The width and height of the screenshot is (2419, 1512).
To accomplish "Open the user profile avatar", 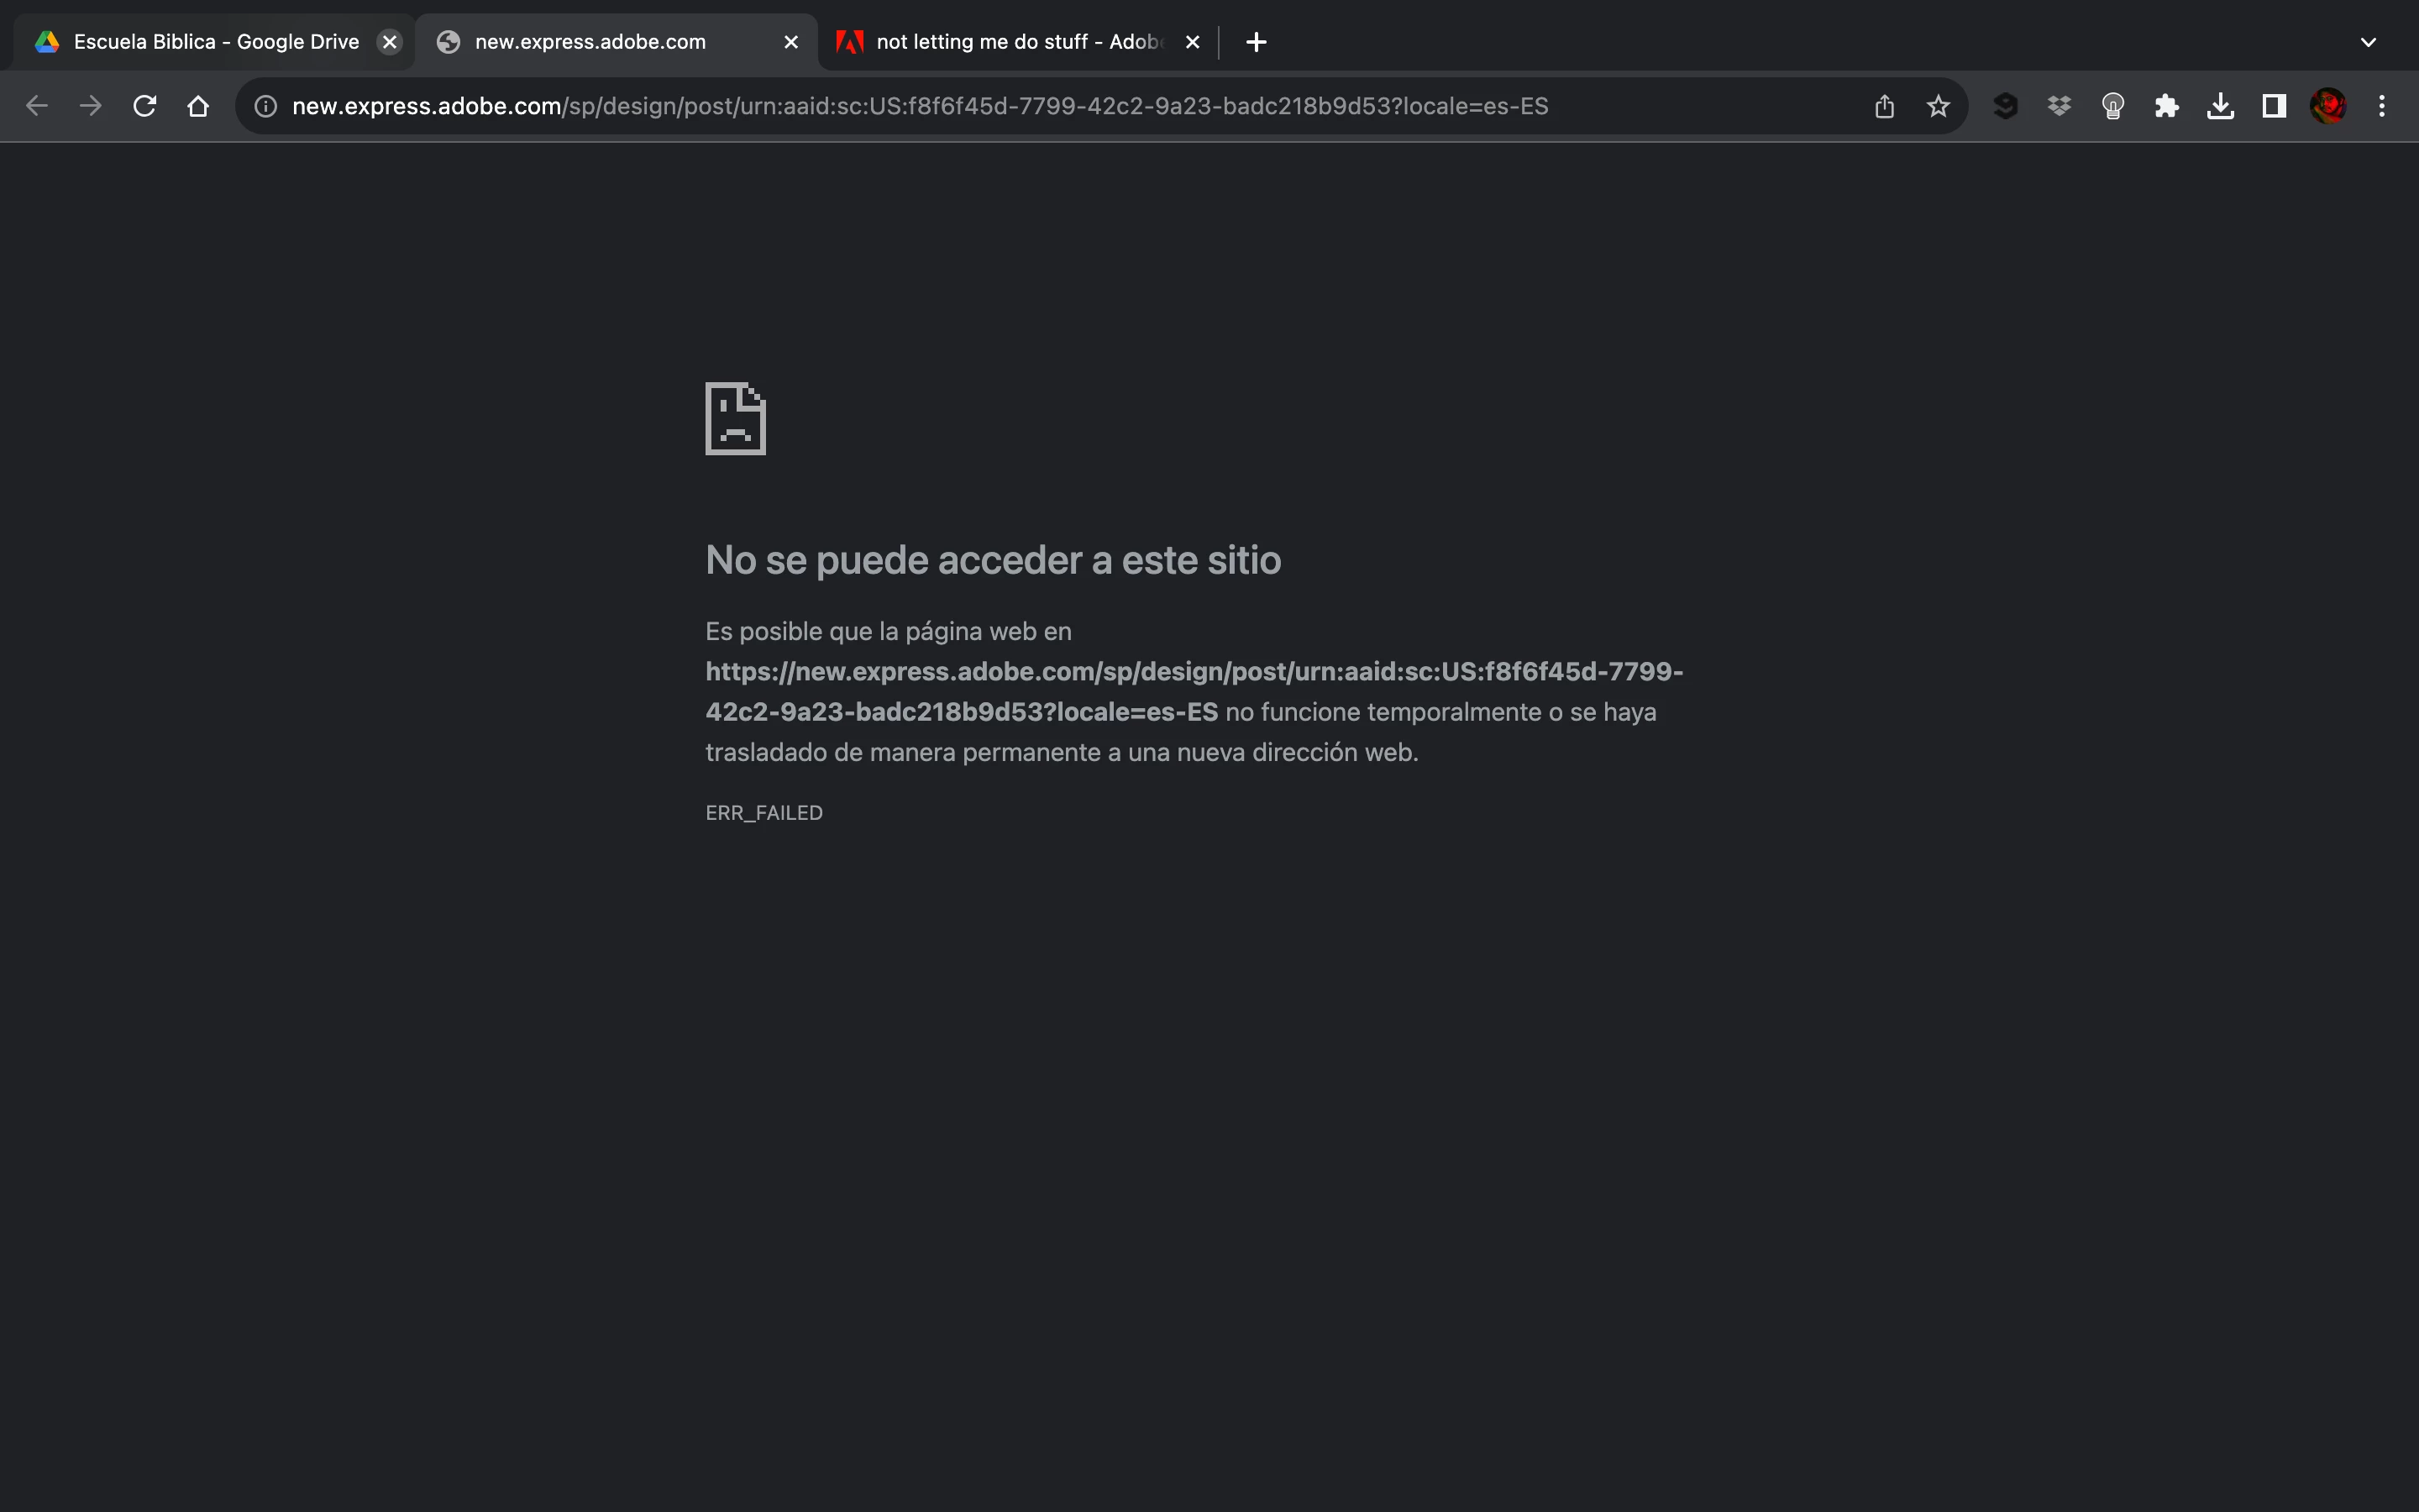I will 2328,106.
